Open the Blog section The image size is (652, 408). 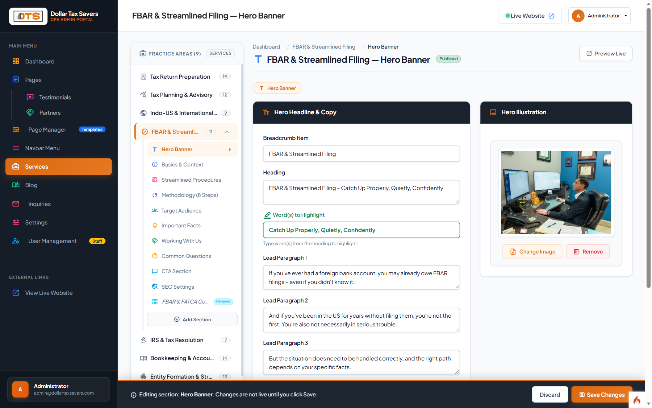point(59,185)
